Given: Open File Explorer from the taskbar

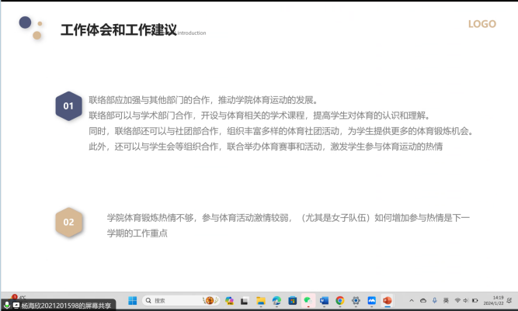Looking at the screenshot, I should click(261, 300).
